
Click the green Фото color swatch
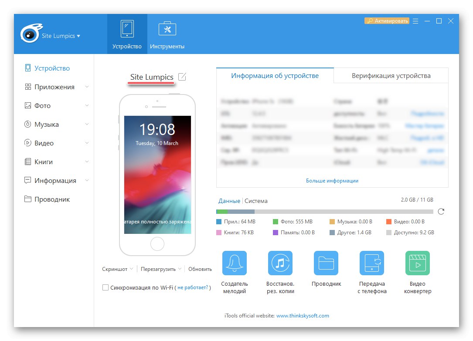(276, 222)
